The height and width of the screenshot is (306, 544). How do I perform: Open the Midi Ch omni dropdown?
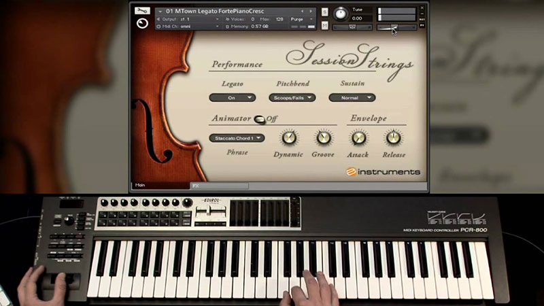point(199,27)
